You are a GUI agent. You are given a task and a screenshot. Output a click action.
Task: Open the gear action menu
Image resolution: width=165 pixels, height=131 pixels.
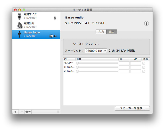tap(28, 112)
